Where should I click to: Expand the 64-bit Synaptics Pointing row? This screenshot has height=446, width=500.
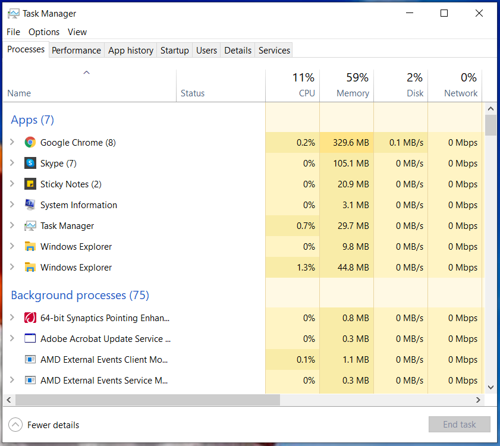pyautogui.click(x=12, y=318)
